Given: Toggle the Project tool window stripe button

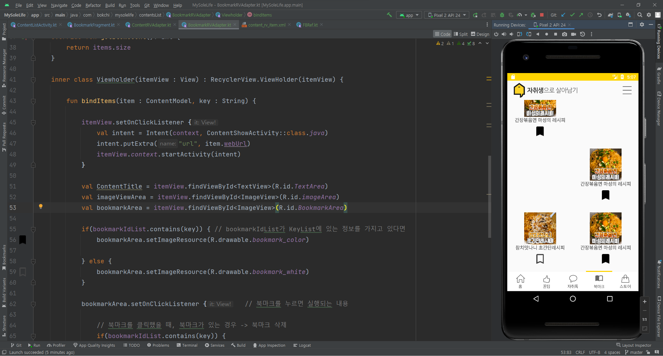Looking at the screenshot, I should point(4,31).
